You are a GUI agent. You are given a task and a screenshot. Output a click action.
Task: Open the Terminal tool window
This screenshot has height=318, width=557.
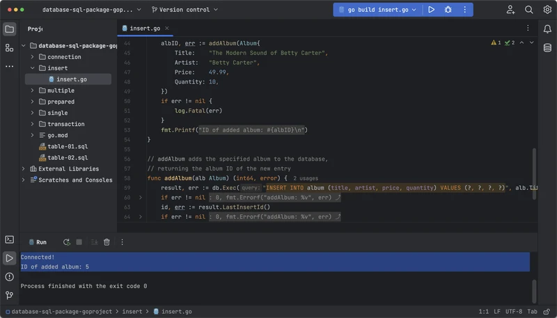coord(10,239)
